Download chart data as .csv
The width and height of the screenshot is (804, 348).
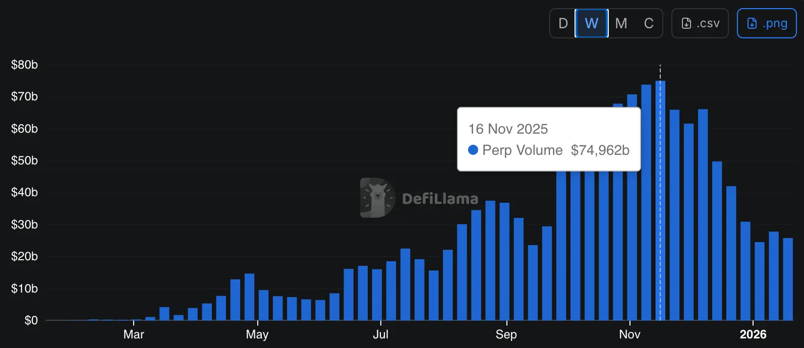pyautogui.click(x=700, y=23)
